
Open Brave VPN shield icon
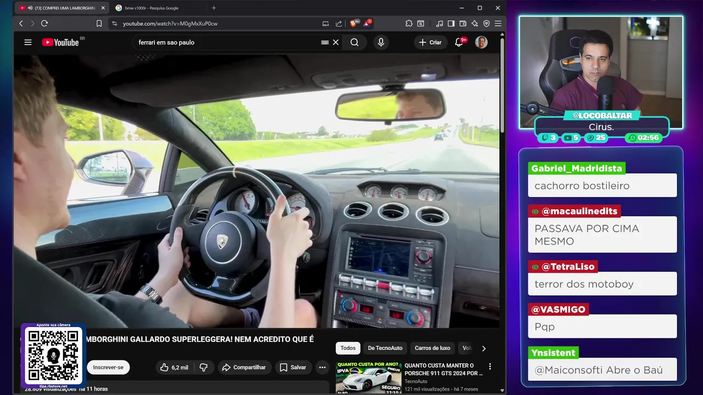486,24
